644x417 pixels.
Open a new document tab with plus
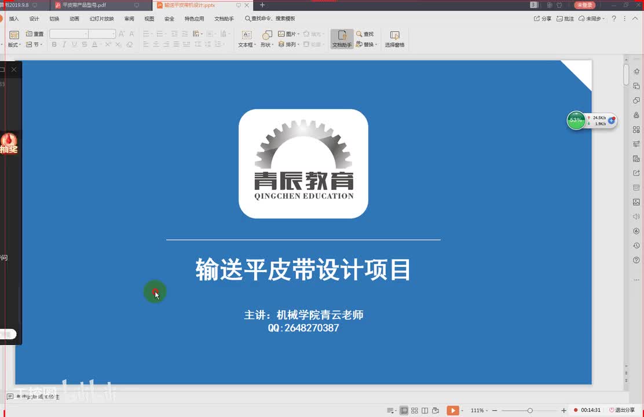coord(262,5)
